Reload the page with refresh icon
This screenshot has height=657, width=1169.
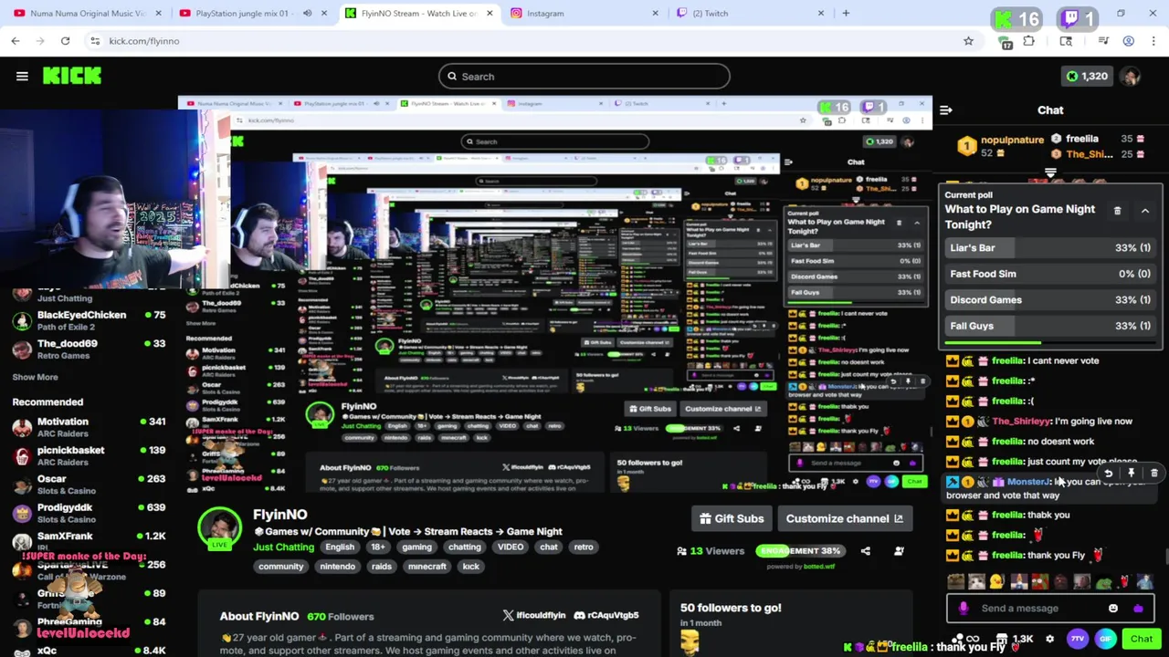[65, 41]
